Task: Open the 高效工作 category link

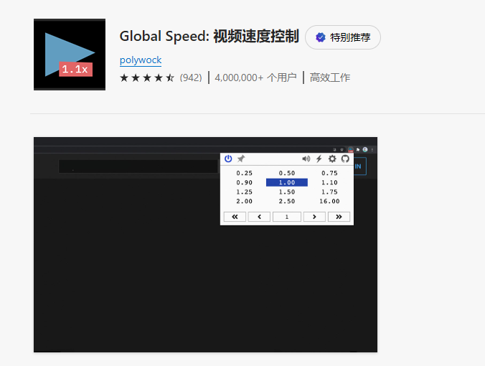Action: tap(330, 78)
